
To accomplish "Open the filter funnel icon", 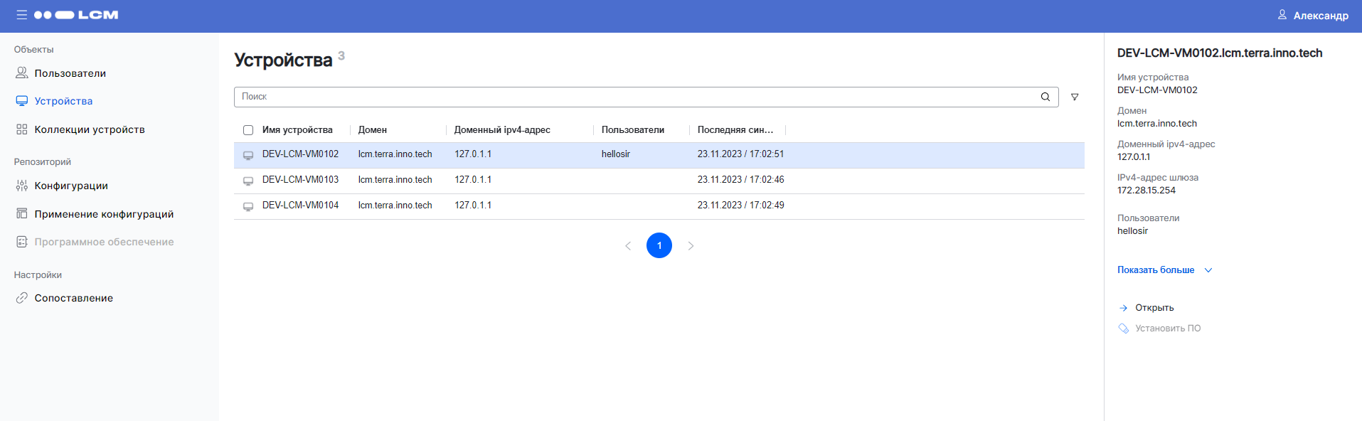I will click(1074, 97).
